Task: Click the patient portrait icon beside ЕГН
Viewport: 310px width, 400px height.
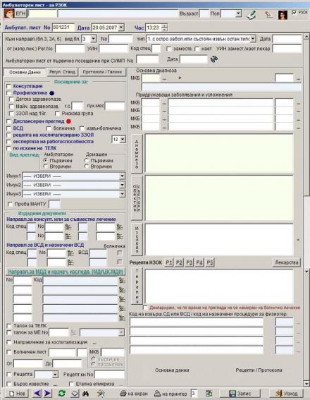Action: click(x=8, y=13)
